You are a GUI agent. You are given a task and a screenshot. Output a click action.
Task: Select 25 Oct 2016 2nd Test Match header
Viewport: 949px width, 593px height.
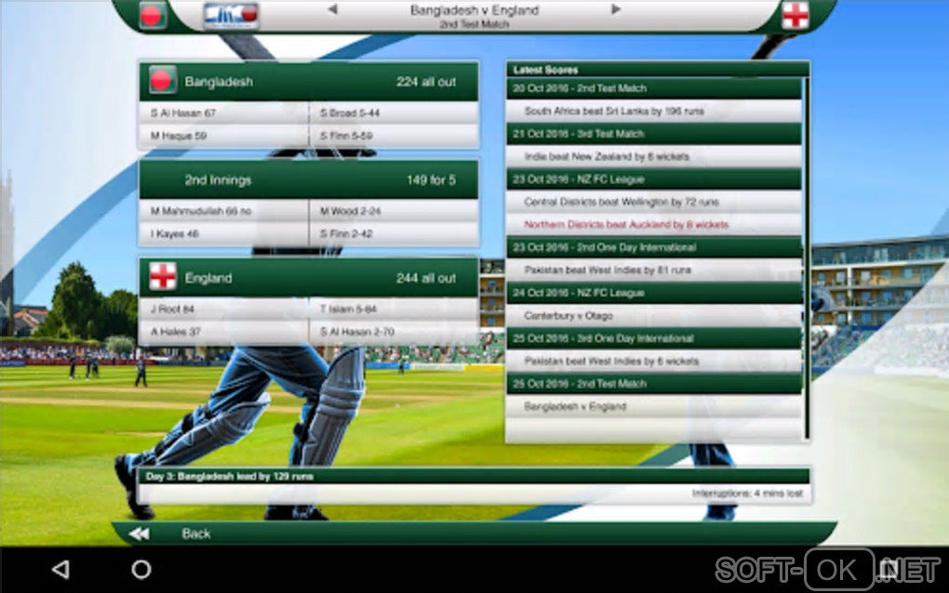pos(654,384)
